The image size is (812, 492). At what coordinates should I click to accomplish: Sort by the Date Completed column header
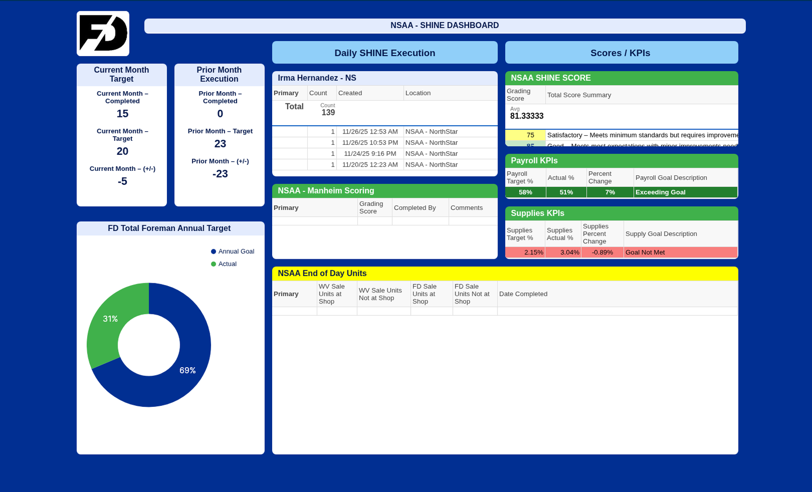pyautogui.click(x=523, y=294)
